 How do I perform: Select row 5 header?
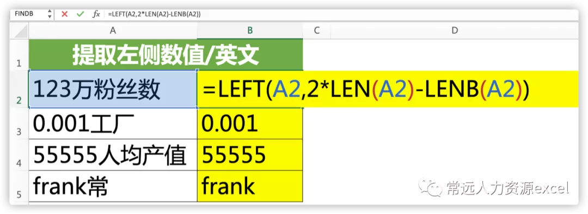pyautogui.click(x=20, y=186)
